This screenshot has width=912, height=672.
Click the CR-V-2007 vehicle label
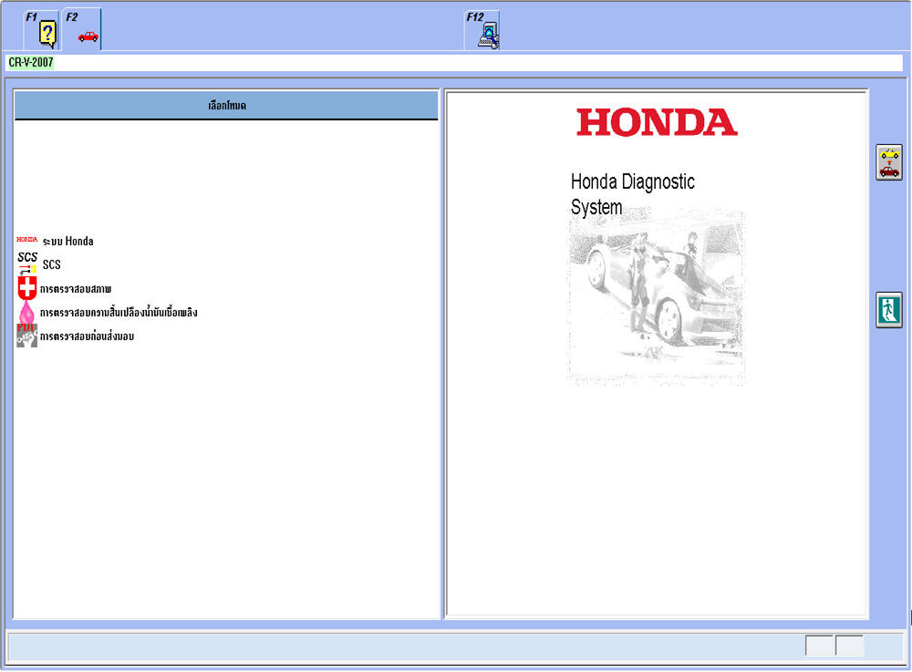[31, 62]
